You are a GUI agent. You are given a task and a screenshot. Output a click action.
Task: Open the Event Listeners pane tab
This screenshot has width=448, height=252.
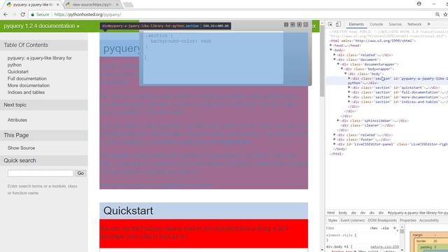click(x=353, y=220)
